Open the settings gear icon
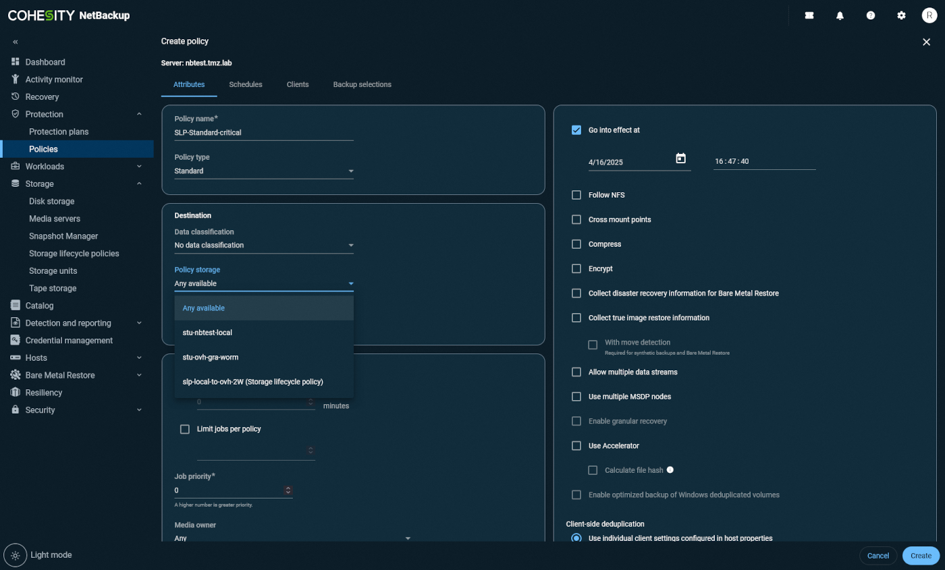This screenshot has height=570, width=945. pos(901,16)
